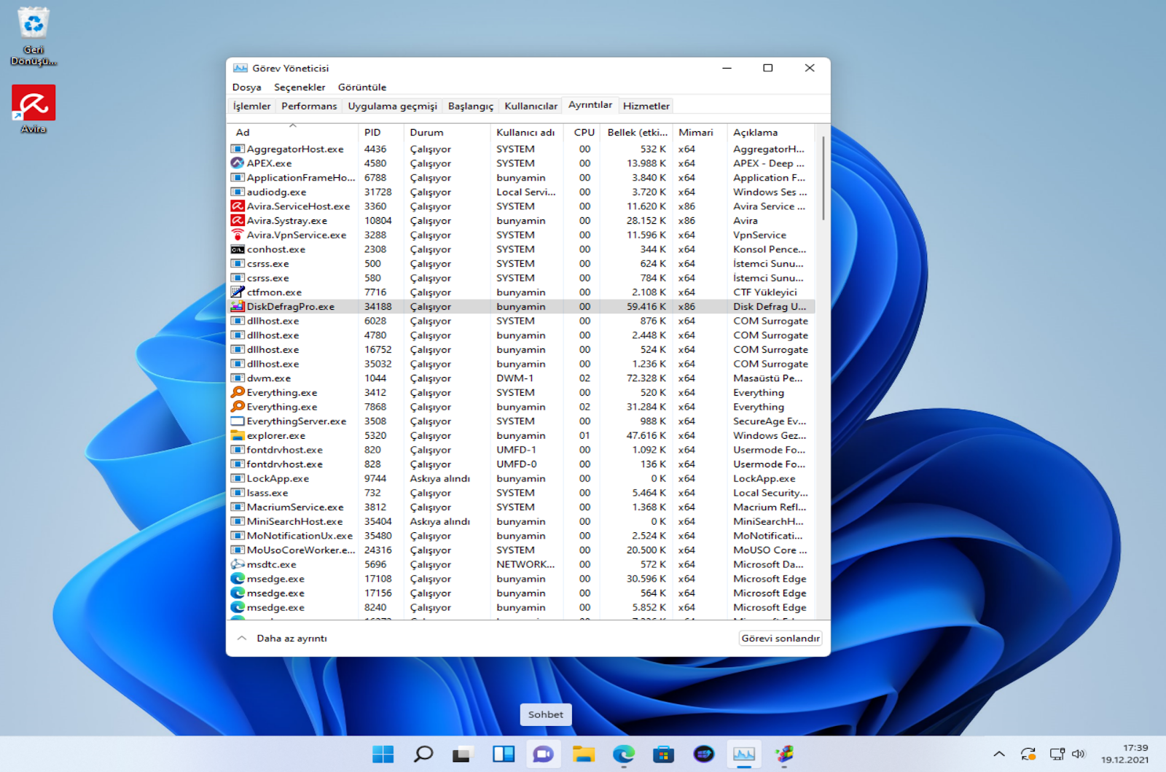Open the Dosya menu

246,87
